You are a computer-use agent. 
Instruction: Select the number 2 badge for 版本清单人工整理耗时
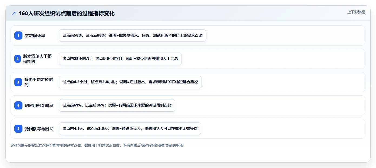pos(18,59)
